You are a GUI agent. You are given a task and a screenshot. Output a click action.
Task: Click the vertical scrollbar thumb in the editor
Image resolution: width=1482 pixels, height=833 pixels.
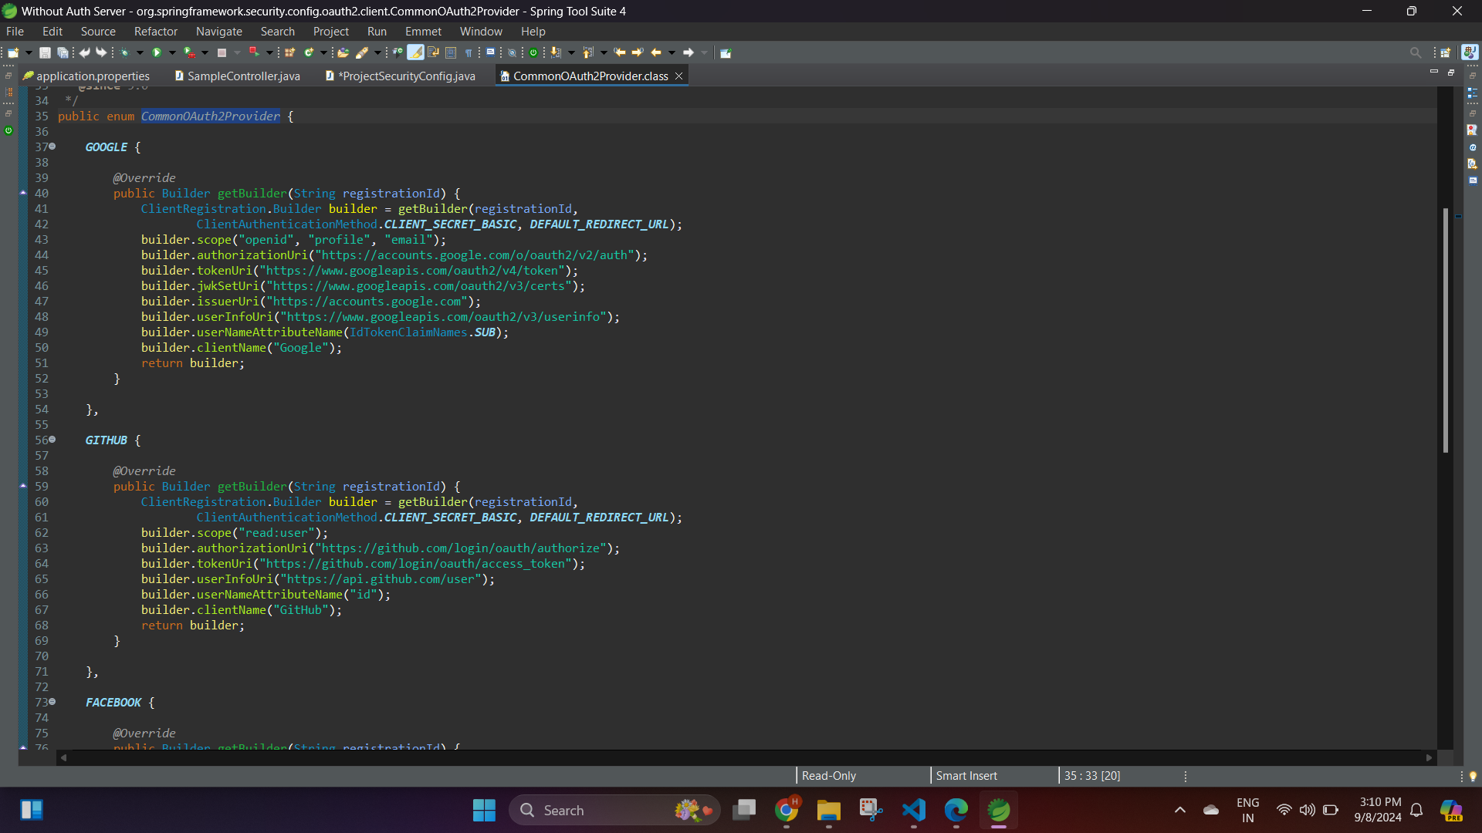[x=1446, y=330]
